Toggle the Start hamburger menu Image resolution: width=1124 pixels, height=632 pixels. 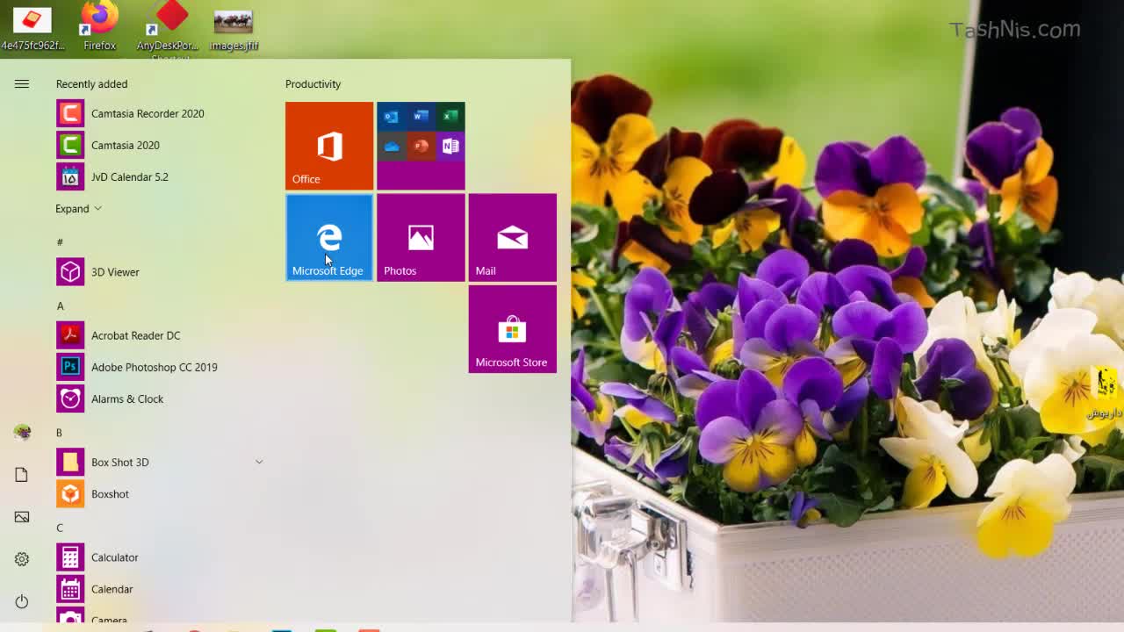tap(22, 84)
